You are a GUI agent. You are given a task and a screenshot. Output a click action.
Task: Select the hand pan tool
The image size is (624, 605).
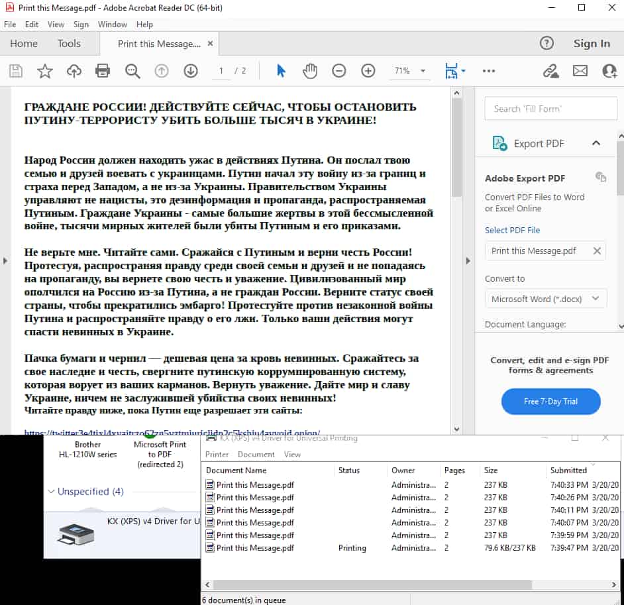click(x=310, y=71)
